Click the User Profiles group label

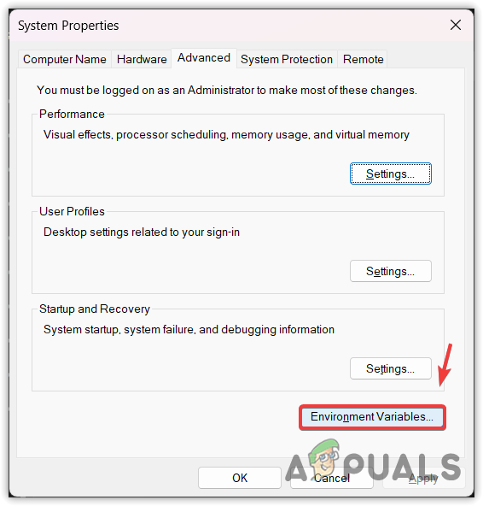(x=72, y=211)
